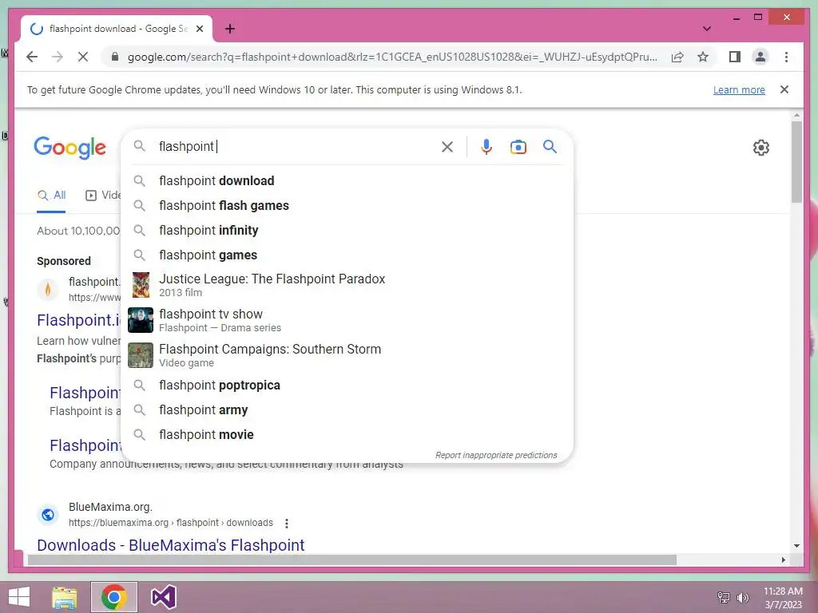818x613 pixels.
Task: Click the Chrome forward arrow
Action: 58,57
